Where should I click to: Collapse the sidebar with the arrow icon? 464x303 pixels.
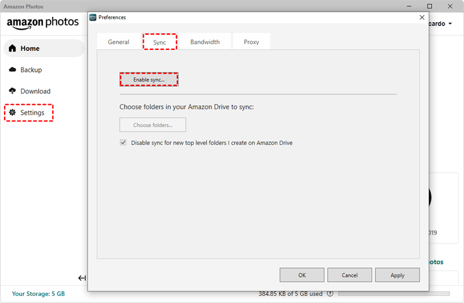click(82, 278)
